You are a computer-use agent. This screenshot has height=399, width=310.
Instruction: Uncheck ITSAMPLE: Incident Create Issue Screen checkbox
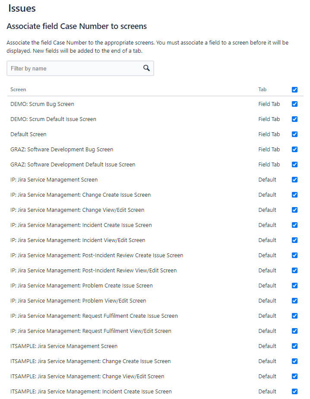(294, 391)
